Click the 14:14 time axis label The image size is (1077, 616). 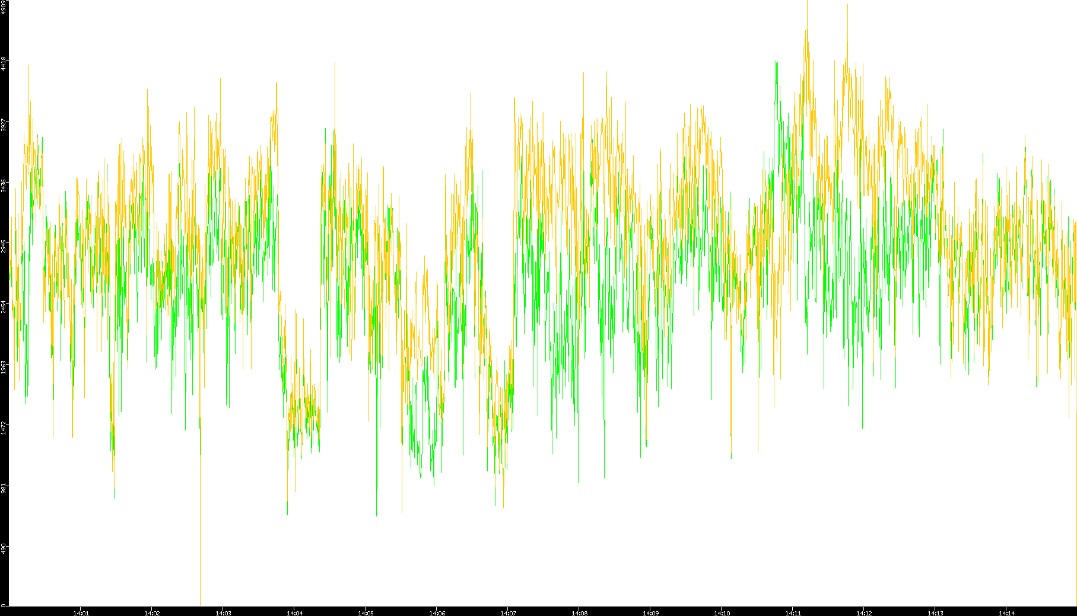tap(1006, 613)
